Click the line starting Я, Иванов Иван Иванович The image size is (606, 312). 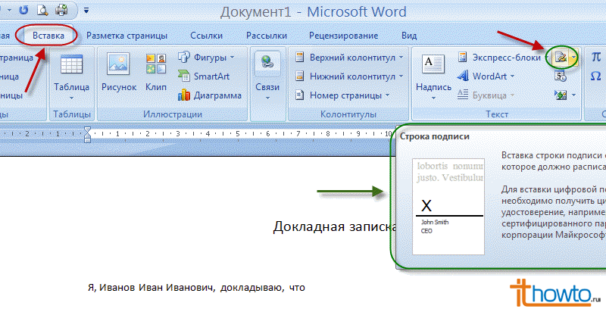(x=196, y=288)
